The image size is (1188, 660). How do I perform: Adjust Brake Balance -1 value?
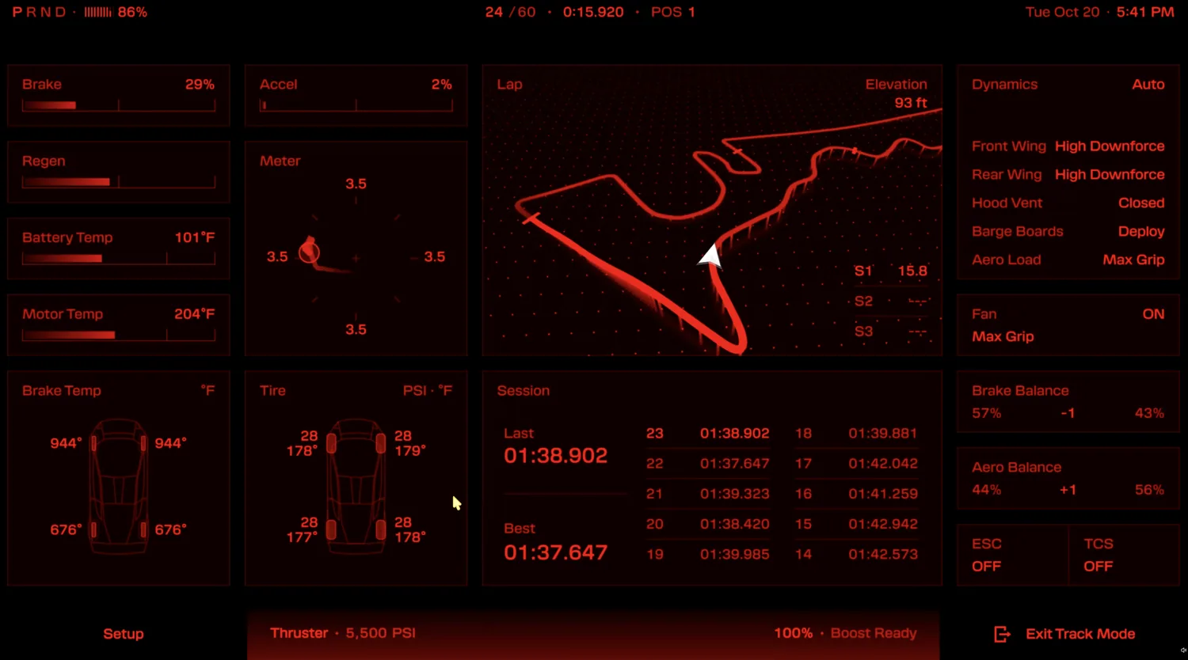1068,413
